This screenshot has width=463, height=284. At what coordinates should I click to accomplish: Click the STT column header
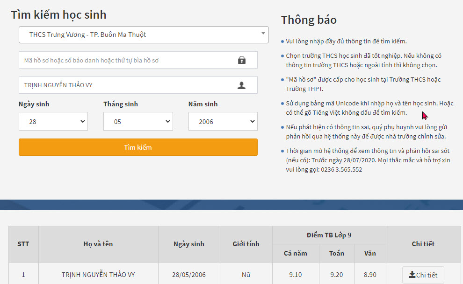tap(23, 244)
